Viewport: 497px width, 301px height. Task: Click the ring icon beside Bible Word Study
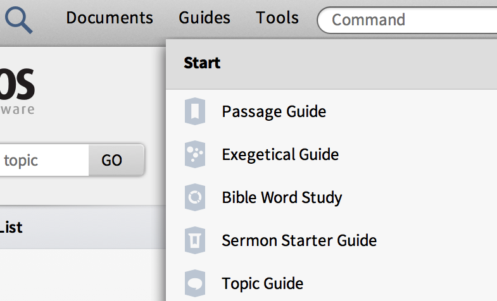(x=195, y=198)
